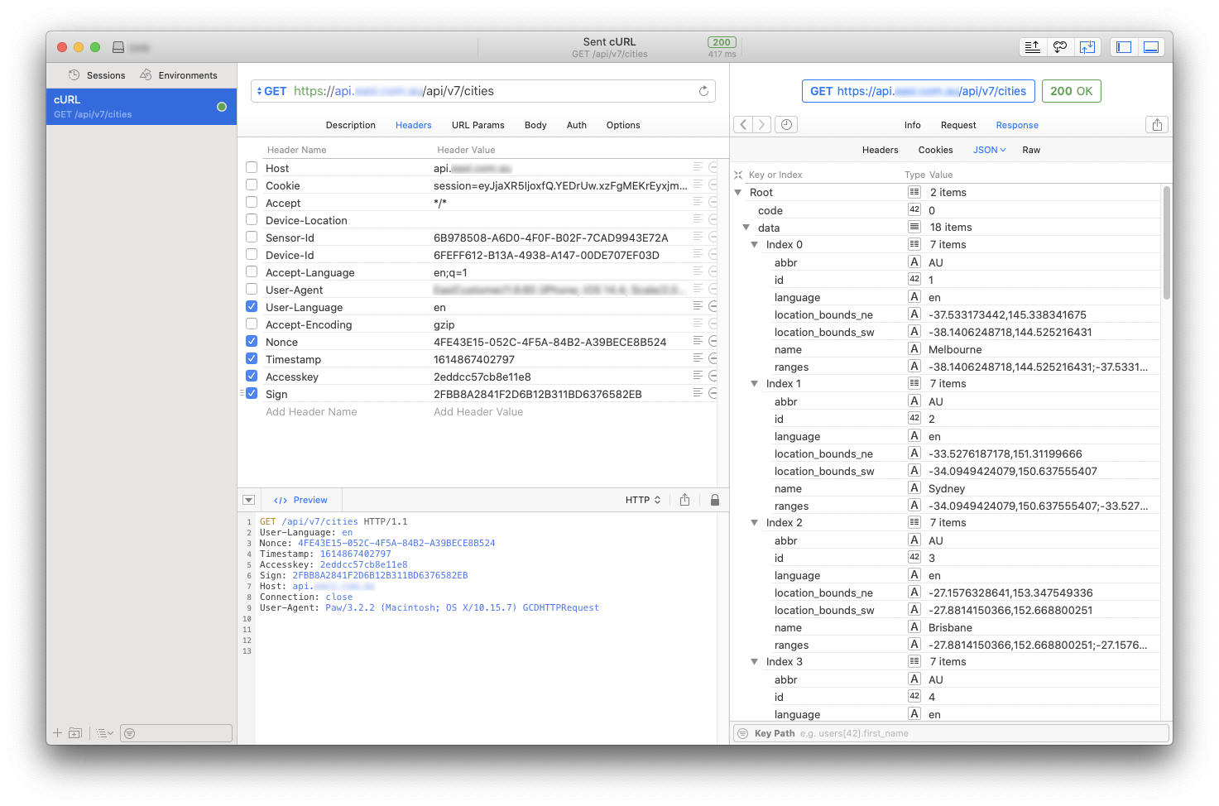Open the response history clock icon
The height and width of the screenshot is (806, 1219).
(786, 125)
